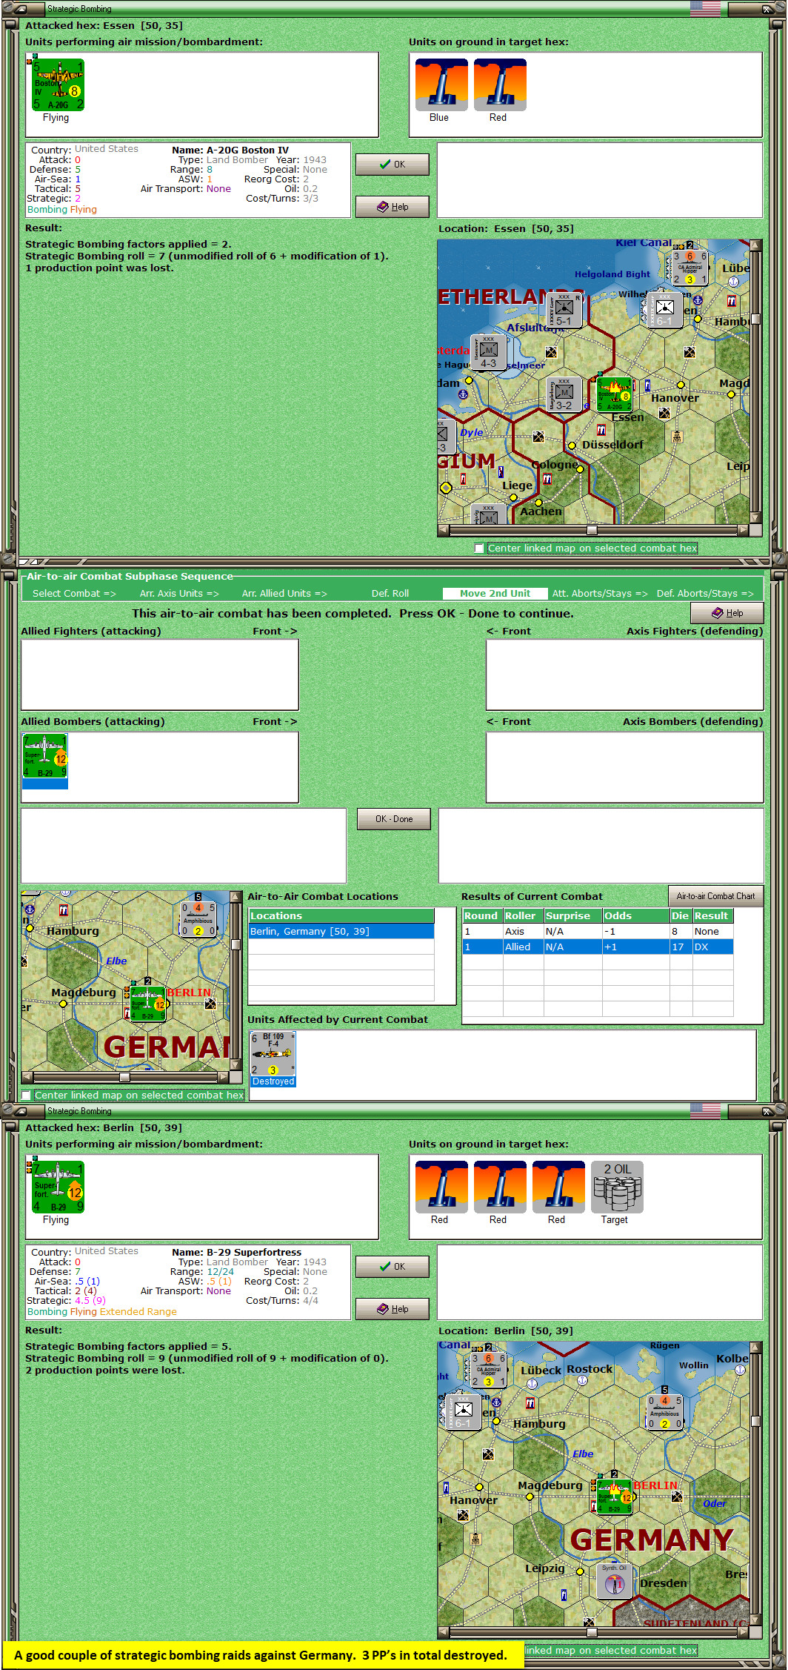Click the down arrow on Essen map vertical scrollbar
The height and width of the screenshot is (1670, 788).
coord(755,517)
